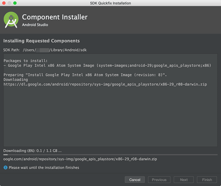This screenshot has width=221, height=186.
Task: Click the 'Packages to install:' line
Action: [x=25, y=61]
